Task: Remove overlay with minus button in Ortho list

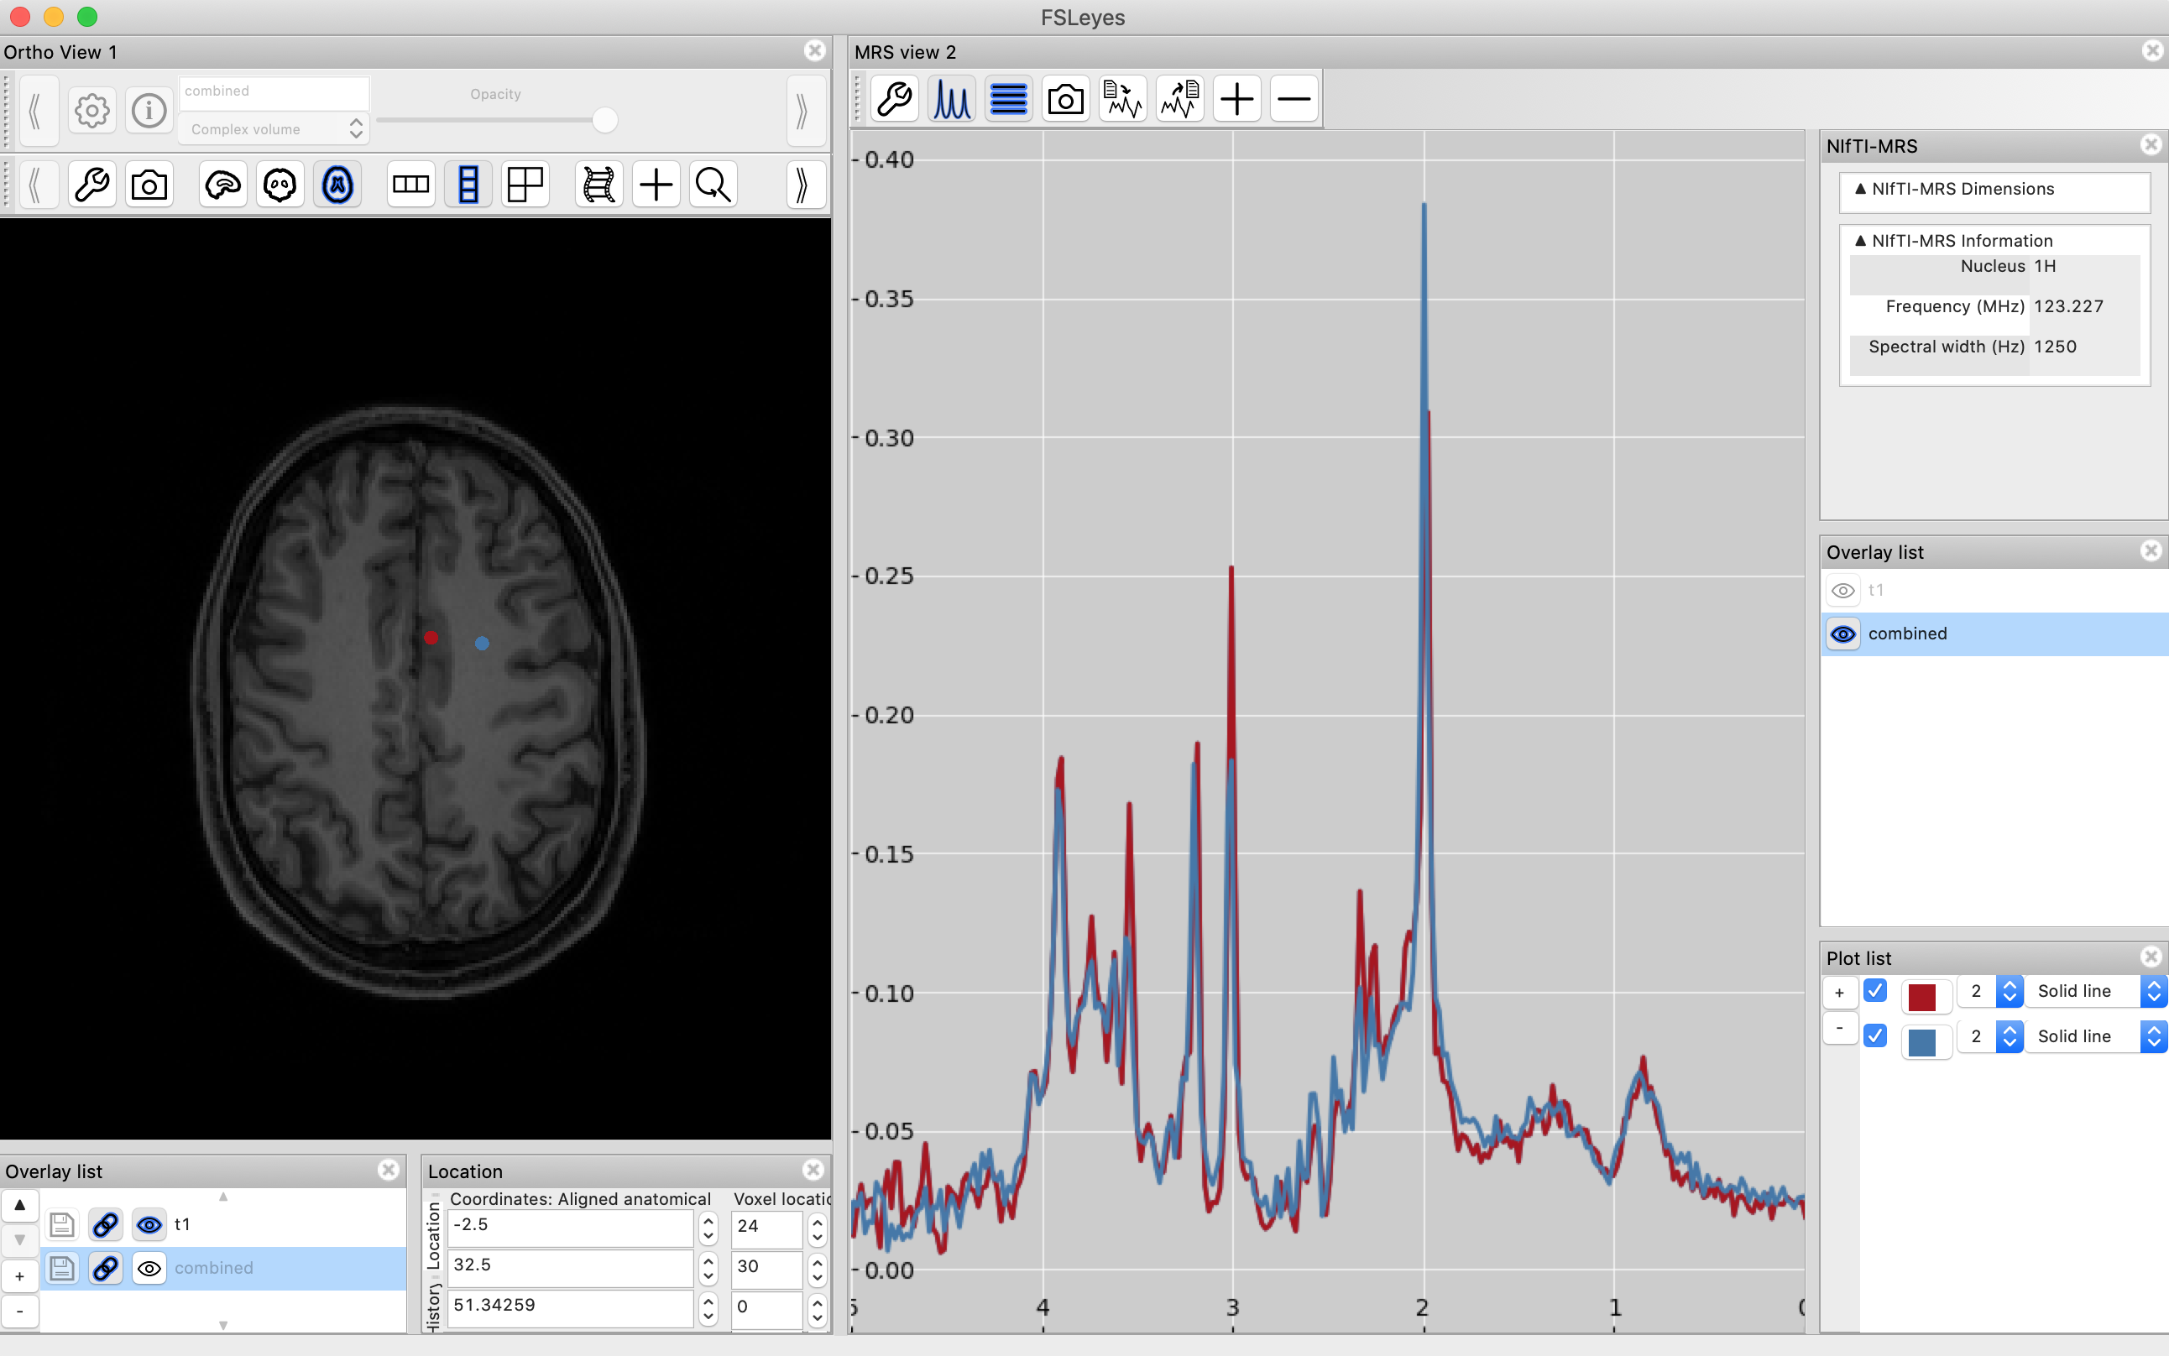Action: point(20,1312)
